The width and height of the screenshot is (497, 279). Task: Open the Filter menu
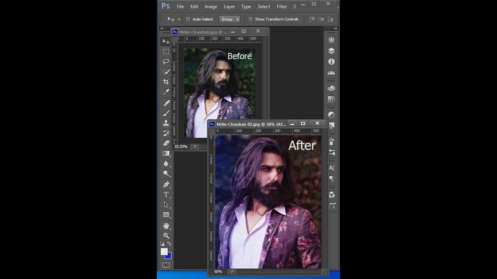pos(282,7)
